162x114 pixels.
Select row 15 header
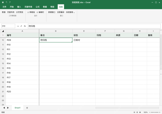point(3,63)
